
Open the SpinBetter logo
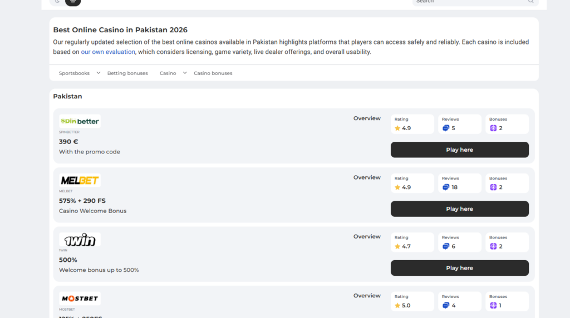80,121
